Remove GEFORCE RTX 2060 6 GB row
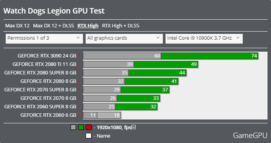The image size is (271, 143). click(x=79, y=115)
